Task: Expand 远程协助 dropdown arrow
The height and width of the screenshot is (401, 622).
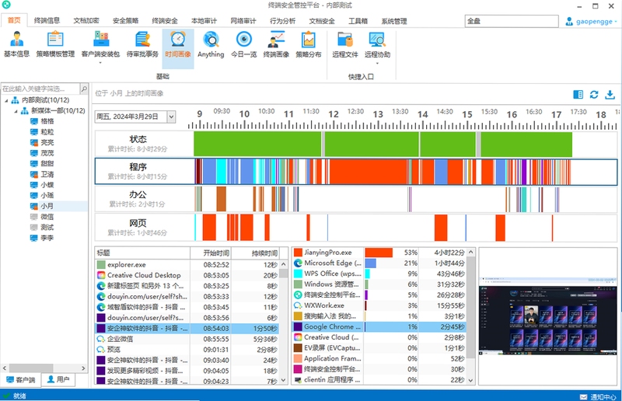Action: [377, 63]
